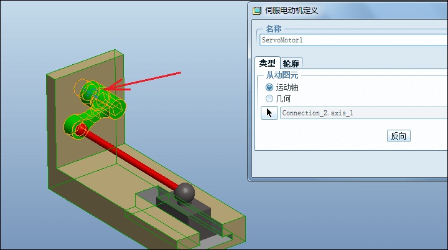Select the 运动轴 radio option

pos(269,87)
